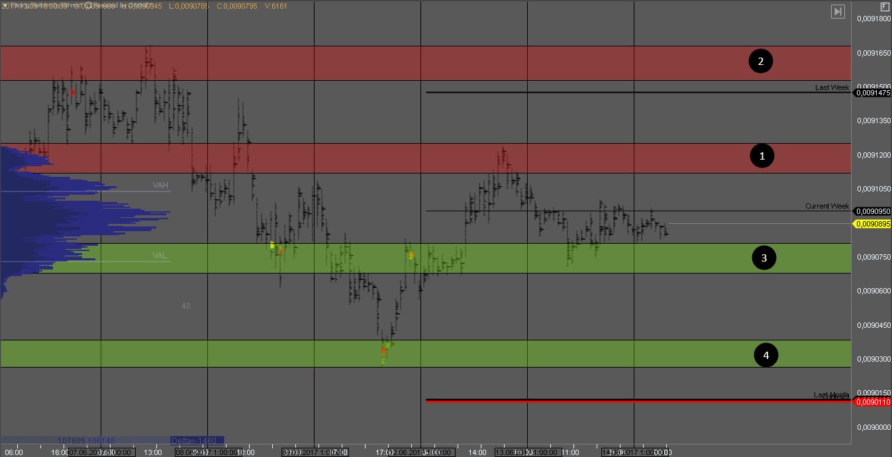Select the black circle marker numbered 2
This screenshot has height=457, width=892.
pos(761,62)
